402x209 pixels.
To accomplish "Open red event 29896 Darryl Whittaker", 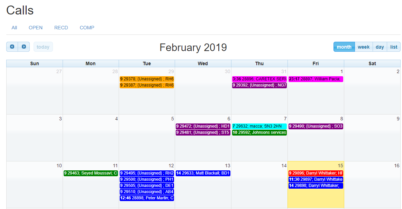I will click(x=316, y=173).
